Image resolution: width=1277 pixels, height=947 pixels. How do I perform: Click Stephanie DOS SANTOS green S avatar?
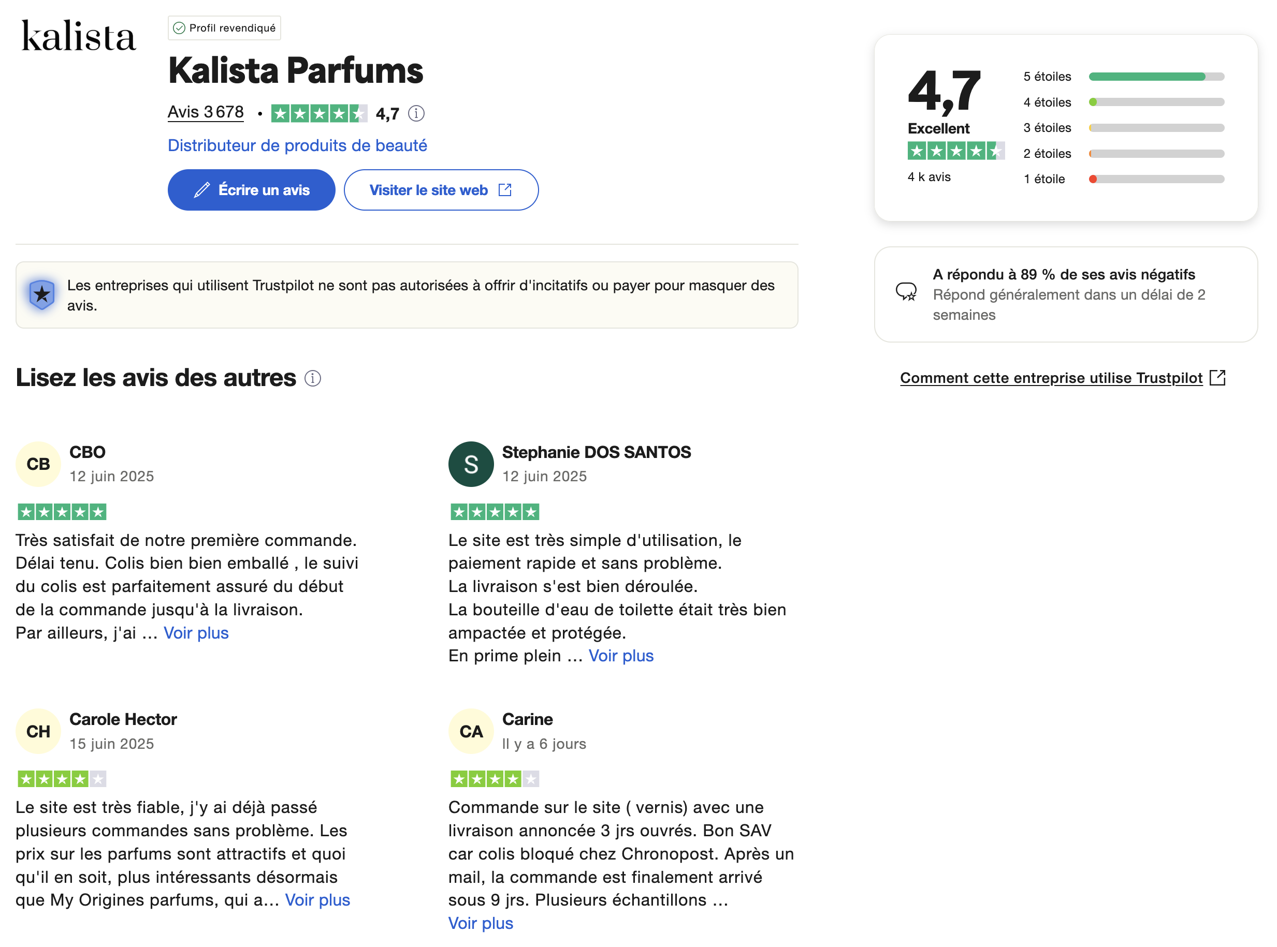click(470, 464)
